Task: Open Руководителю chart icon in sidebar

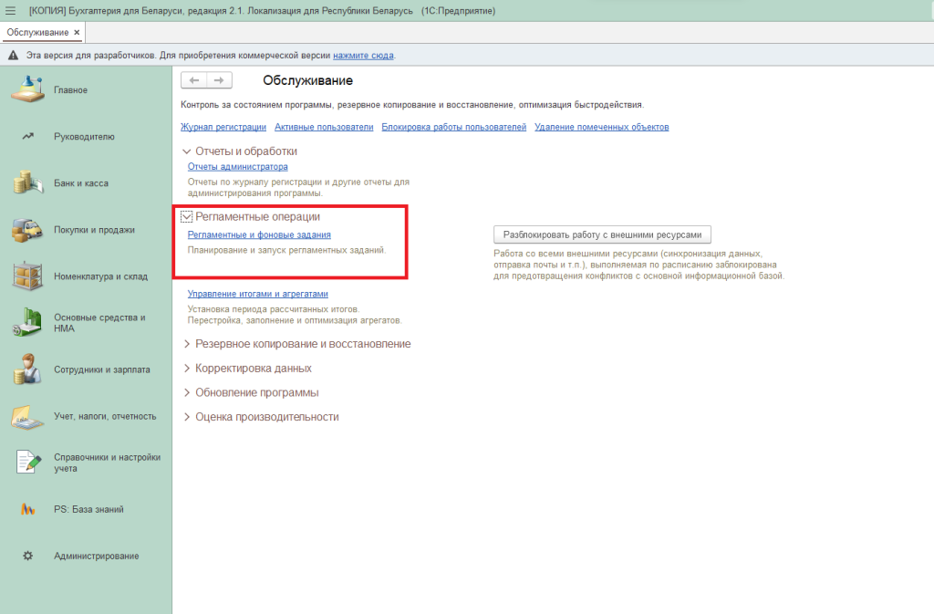Action: 28,137
